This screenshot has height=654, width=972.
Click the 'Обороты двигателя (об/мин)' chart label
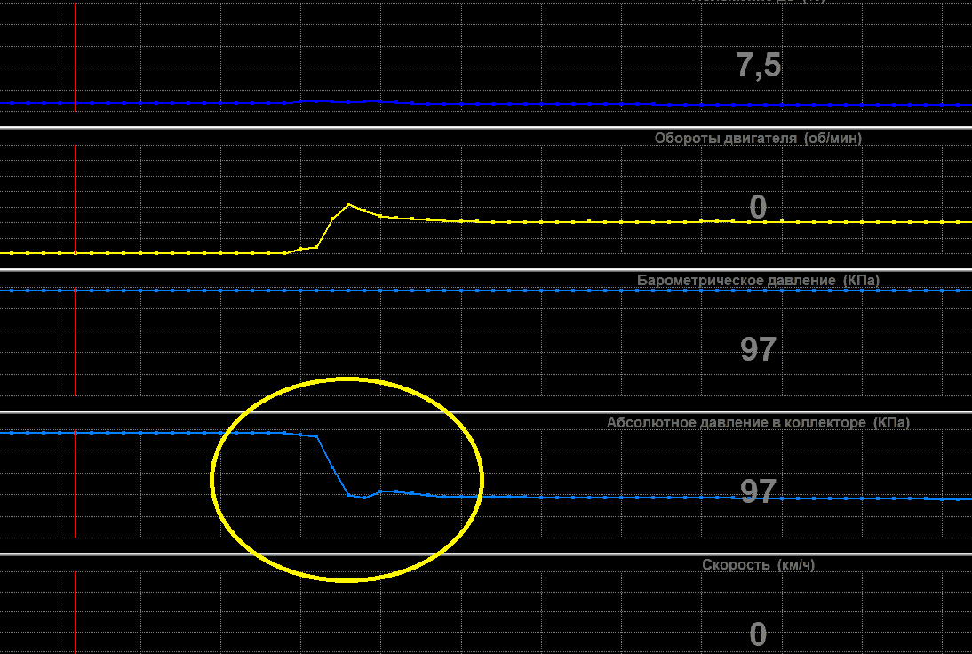click(x=758, y=139)
